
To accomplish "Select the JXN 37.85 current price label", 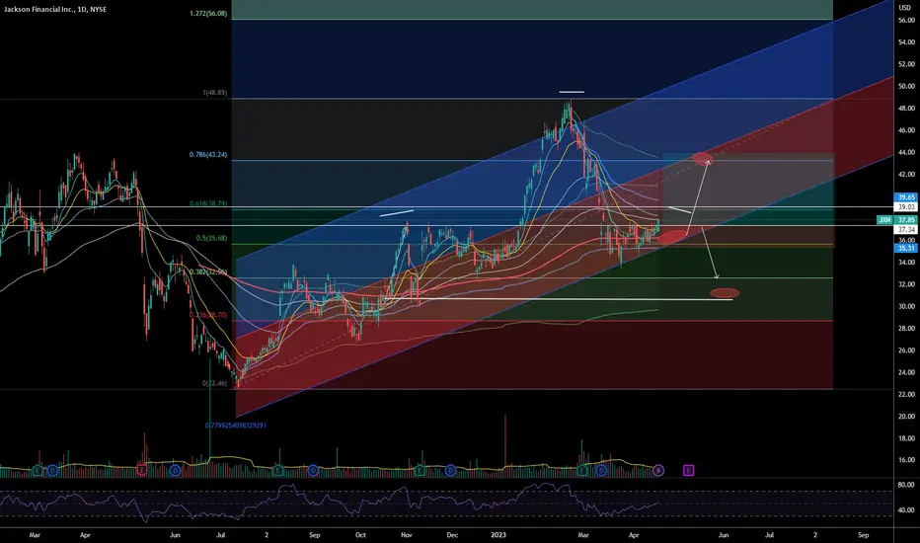I will 896,219.
